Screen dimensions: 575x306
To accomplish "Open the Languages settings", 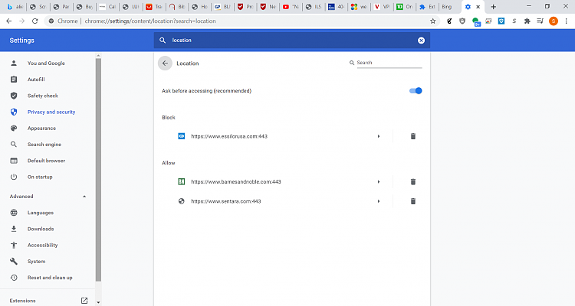I will 41,213.
